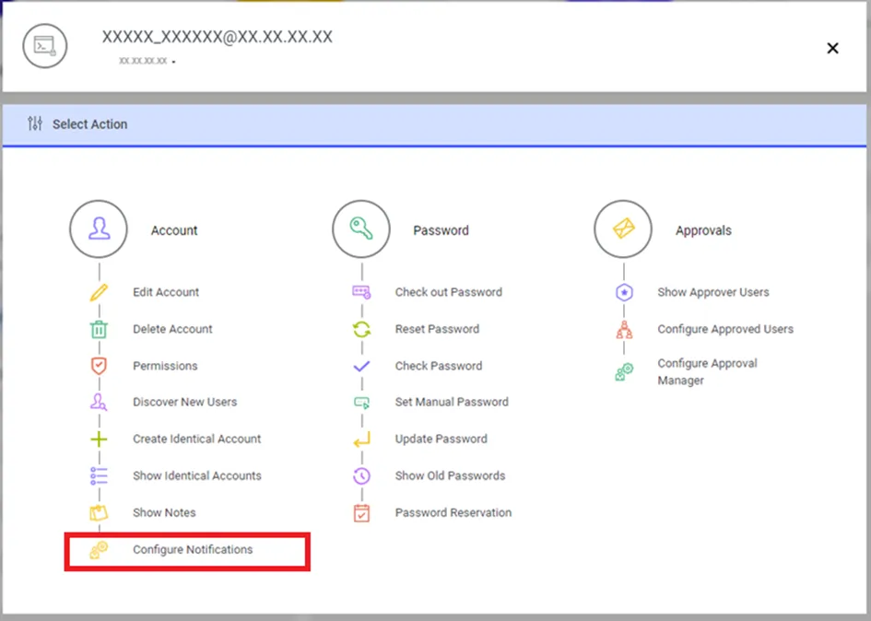Viewport: 871px width, 621px height.
Task: Click the Check out Password icon
Action: [x=361, y=292]
